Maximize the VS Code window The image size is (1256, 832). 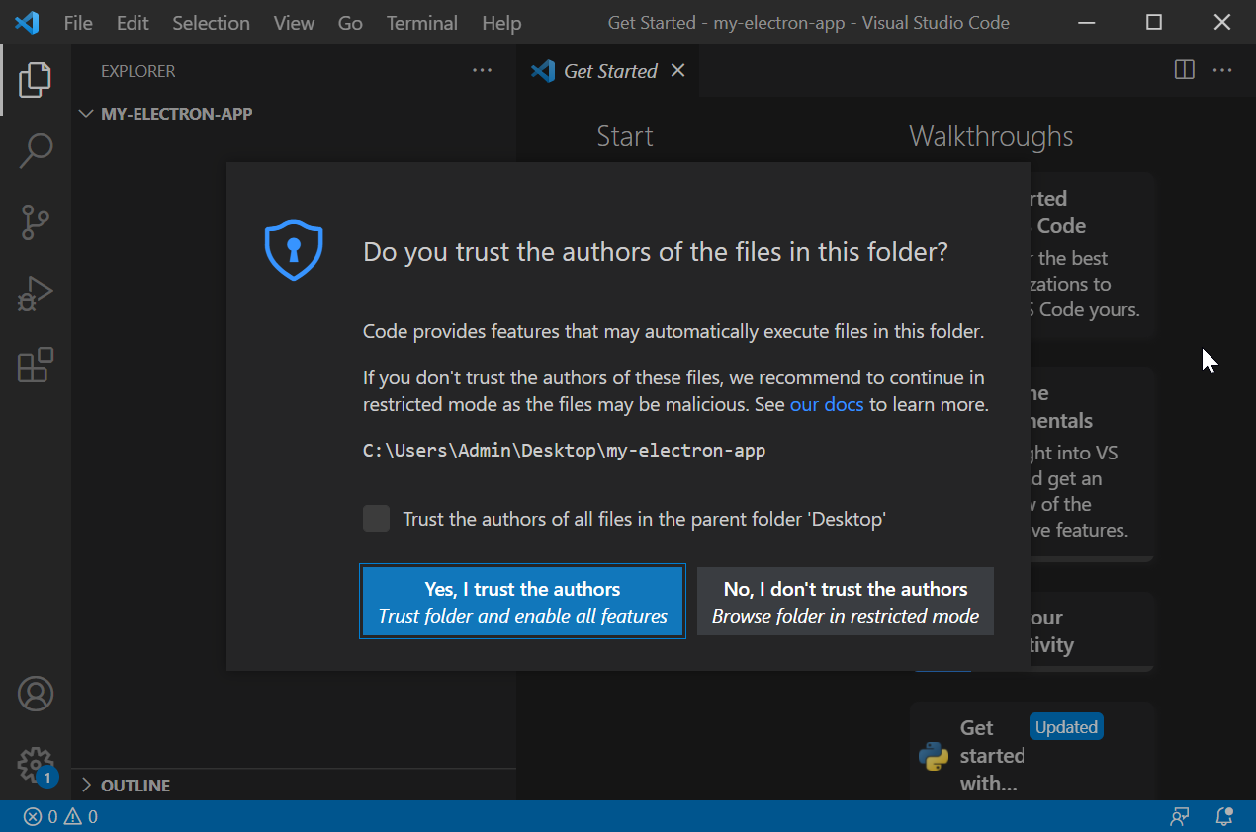tap(1154, 22)
